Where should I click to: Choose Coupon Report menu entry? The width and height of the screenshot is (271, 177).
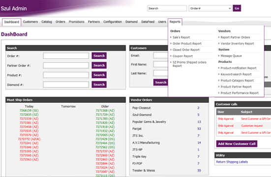[182, 56]
